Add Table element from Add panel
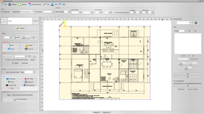Screen dimensions: 204x114 coord(11,82)
